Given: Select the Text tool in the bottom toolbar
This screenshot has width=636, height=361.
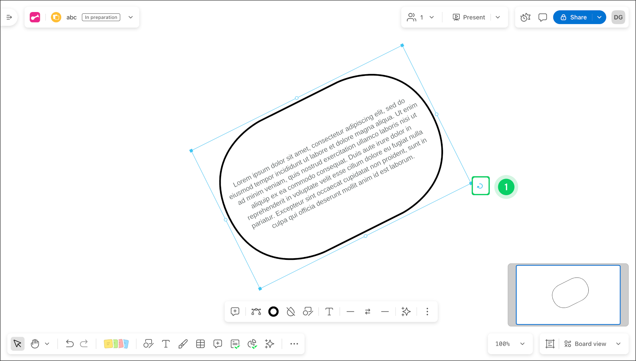Looking at the screenshot, I should 165,343.
